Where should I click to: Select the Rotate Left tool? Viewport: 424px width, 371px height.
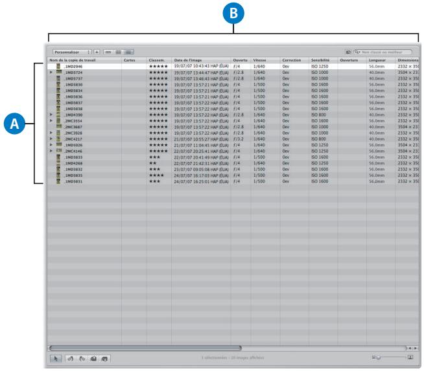coord(71,359)
